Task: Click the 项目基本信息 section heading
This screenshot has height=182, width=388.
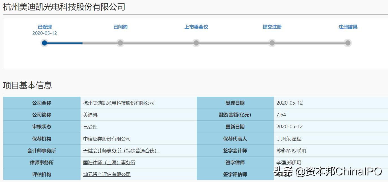Action: pos(27,85)
